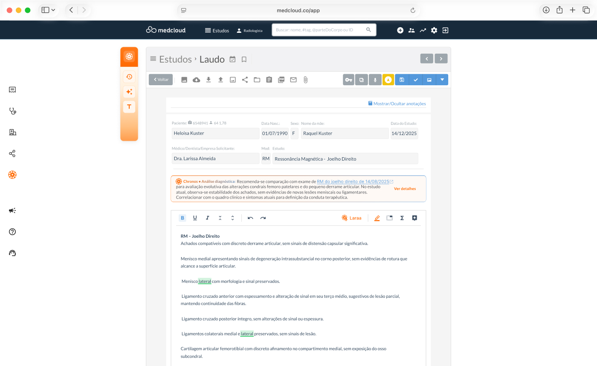Image resolution: width=597 pixels, height=366 pixels.
Task: Click the buildings icon in left sidebar
Action: coord(12,132)
